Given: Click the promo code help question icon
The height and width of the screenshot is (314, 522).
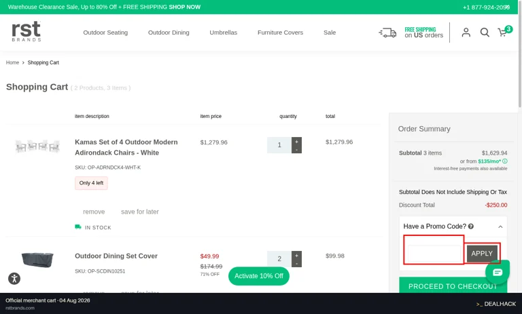Looking at the screenshot, I should click(471, 227).
